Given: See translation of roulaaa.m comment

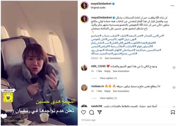Looking at the screenshot, I should pos(121,91).
